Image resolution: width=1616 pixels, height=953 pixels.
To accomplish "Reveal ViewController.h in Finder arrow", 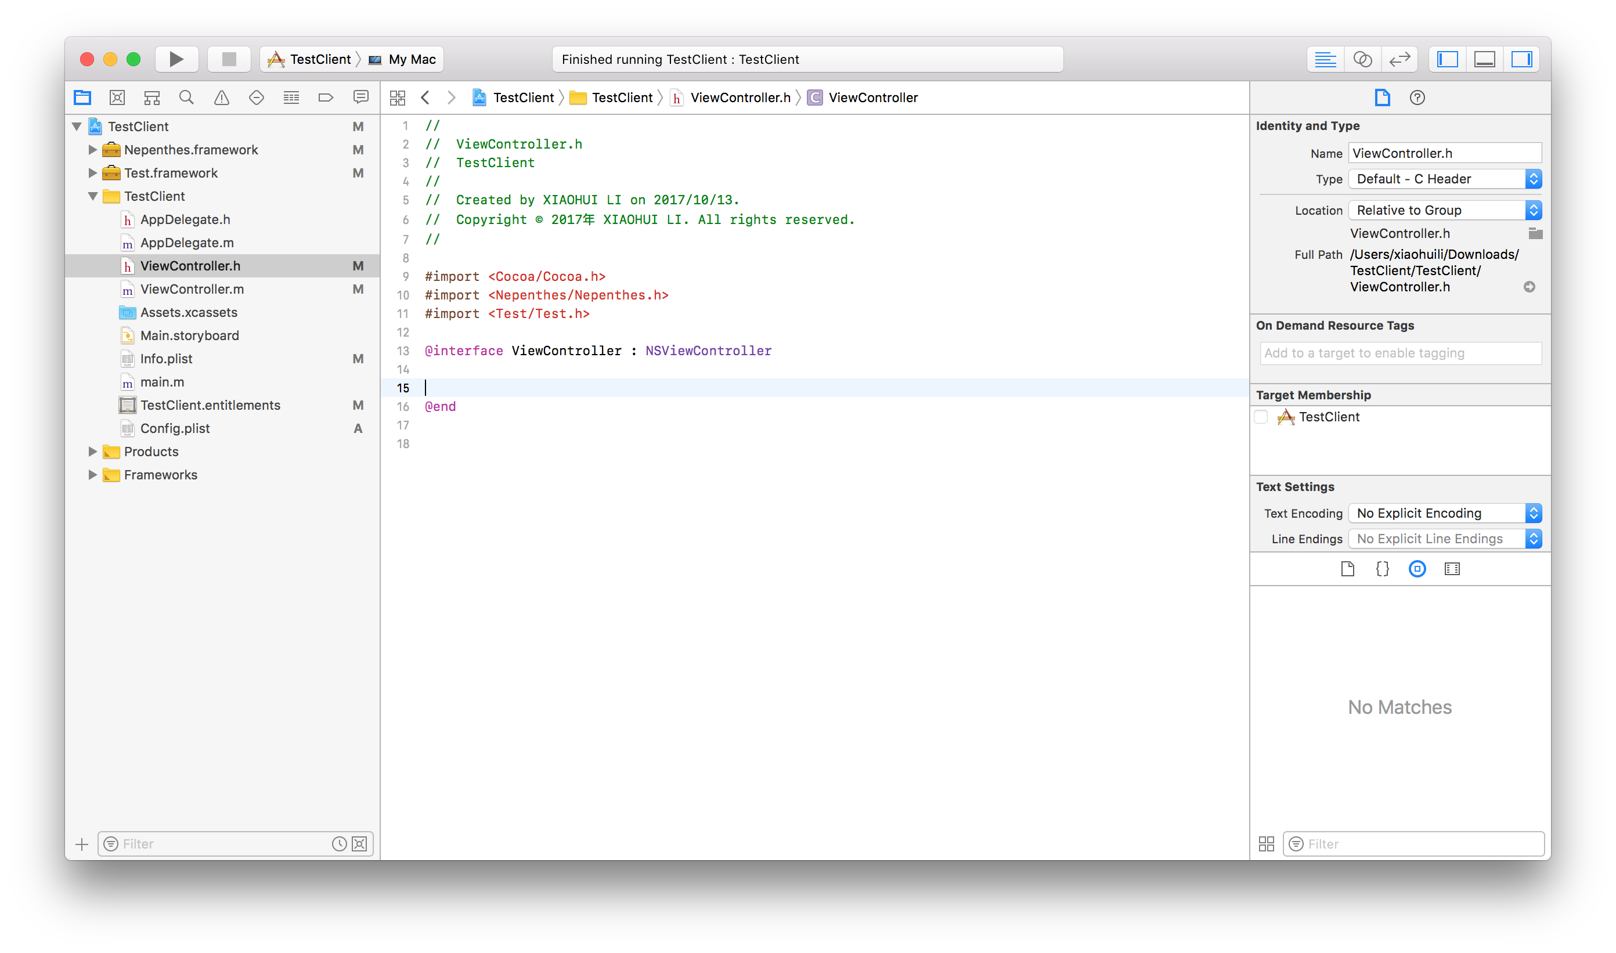I will pos(1530,287).
